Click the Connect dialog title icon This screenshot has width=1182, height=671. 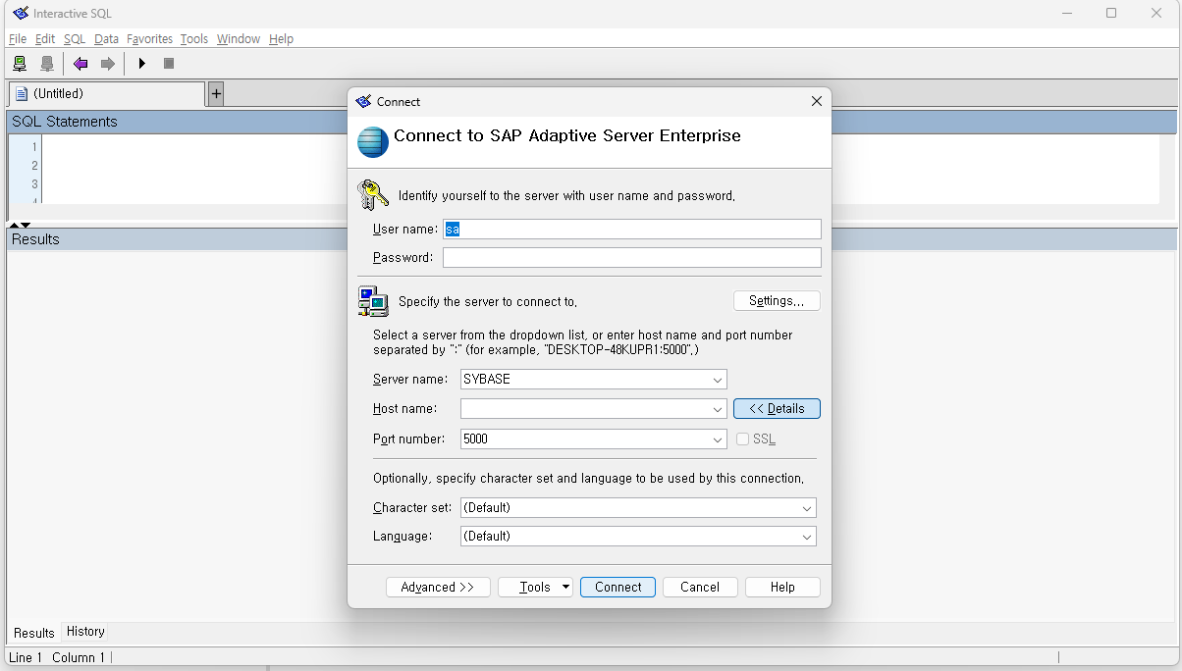tap(364, 101)
